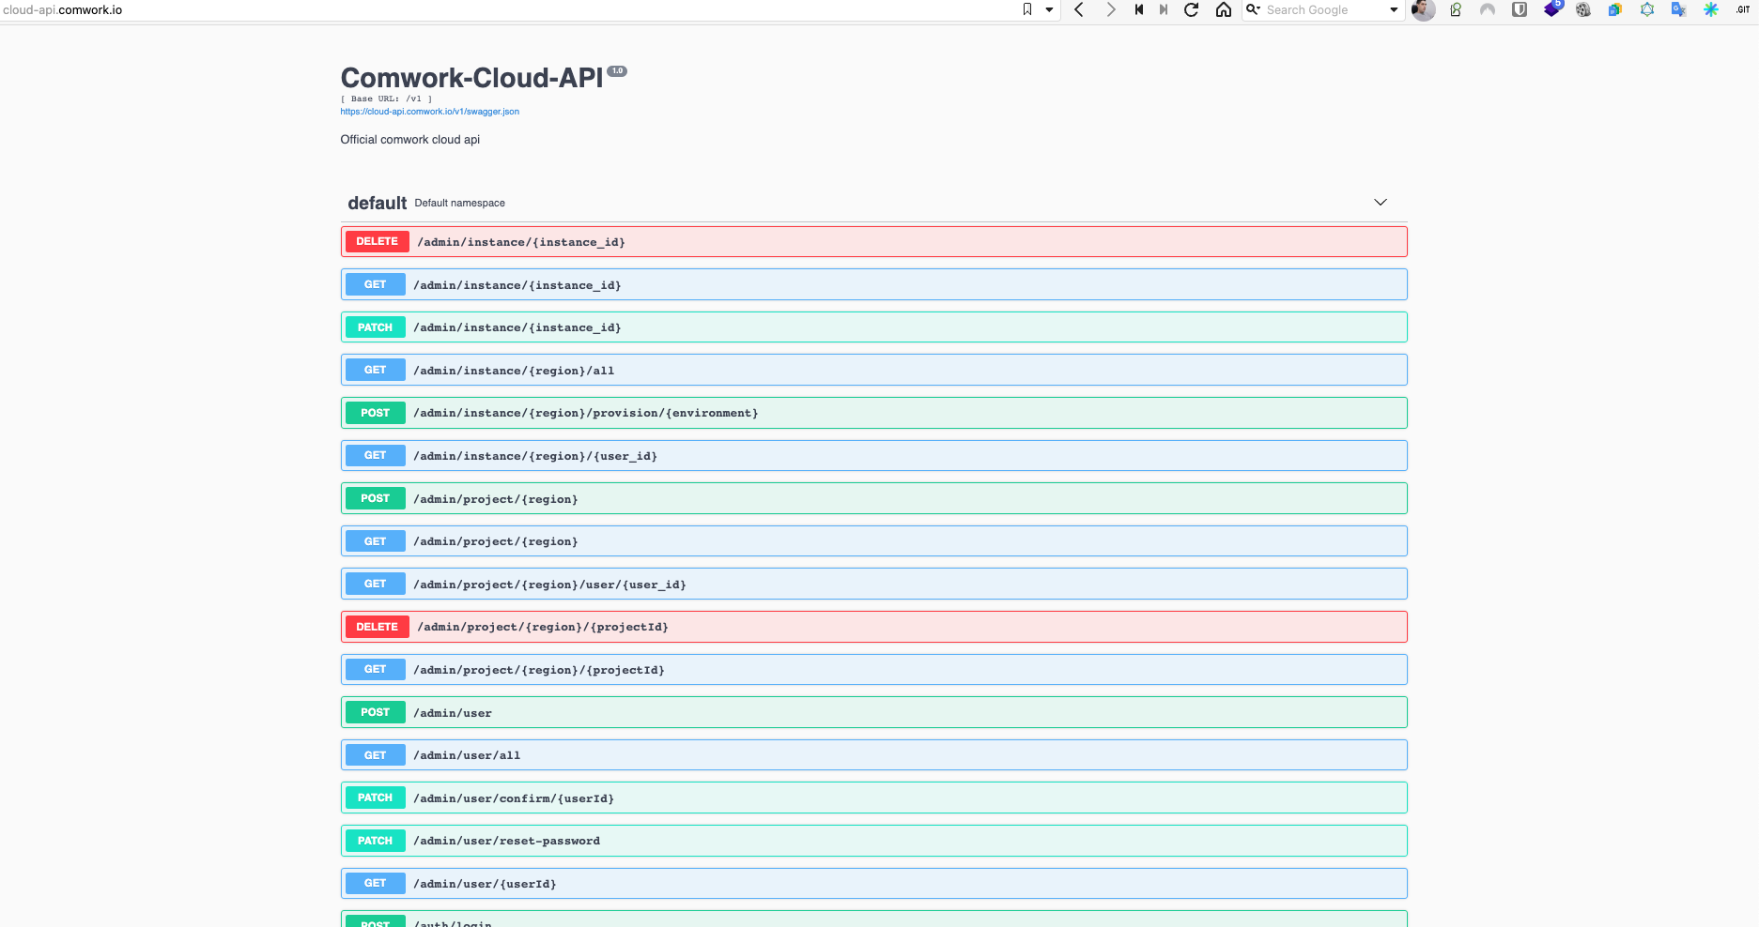The width and height of the screenshot is (1759, 927).
Task: Open GET /admin/user/all endpoint
Action: 873,755
